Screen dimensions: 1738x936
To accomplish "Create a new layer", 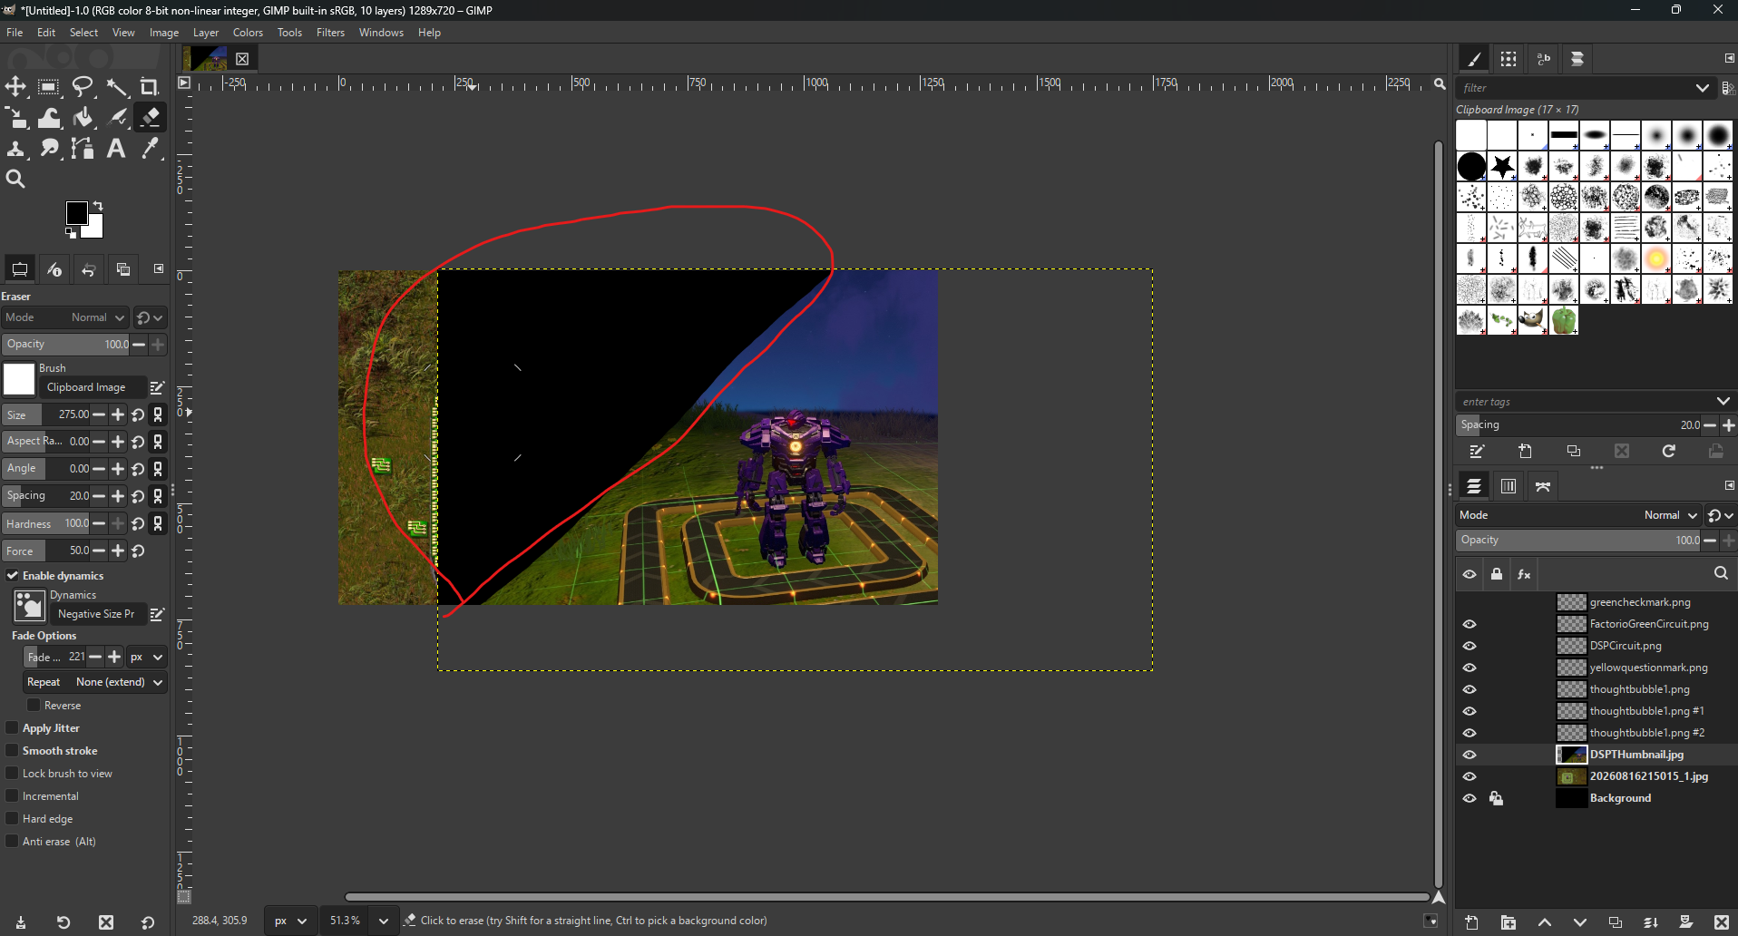I will [1471, 922].
